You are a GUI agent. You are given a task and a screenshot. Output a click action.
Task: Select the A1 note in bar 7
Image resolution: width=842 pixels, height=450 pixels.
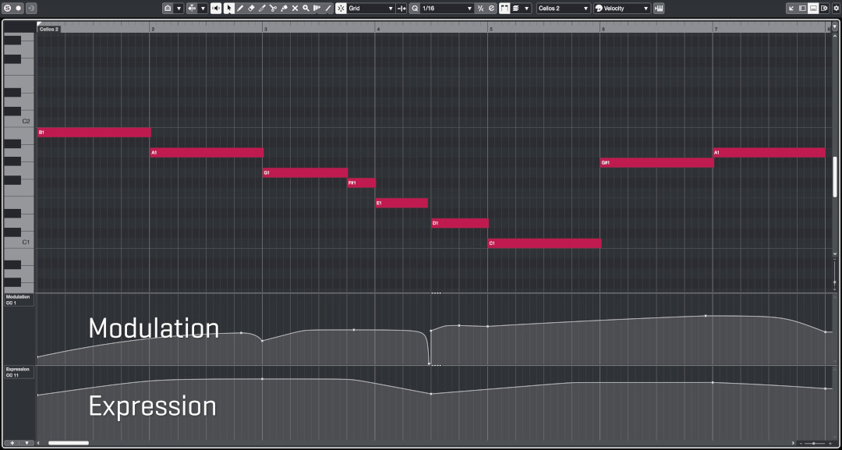pos(769,153)
